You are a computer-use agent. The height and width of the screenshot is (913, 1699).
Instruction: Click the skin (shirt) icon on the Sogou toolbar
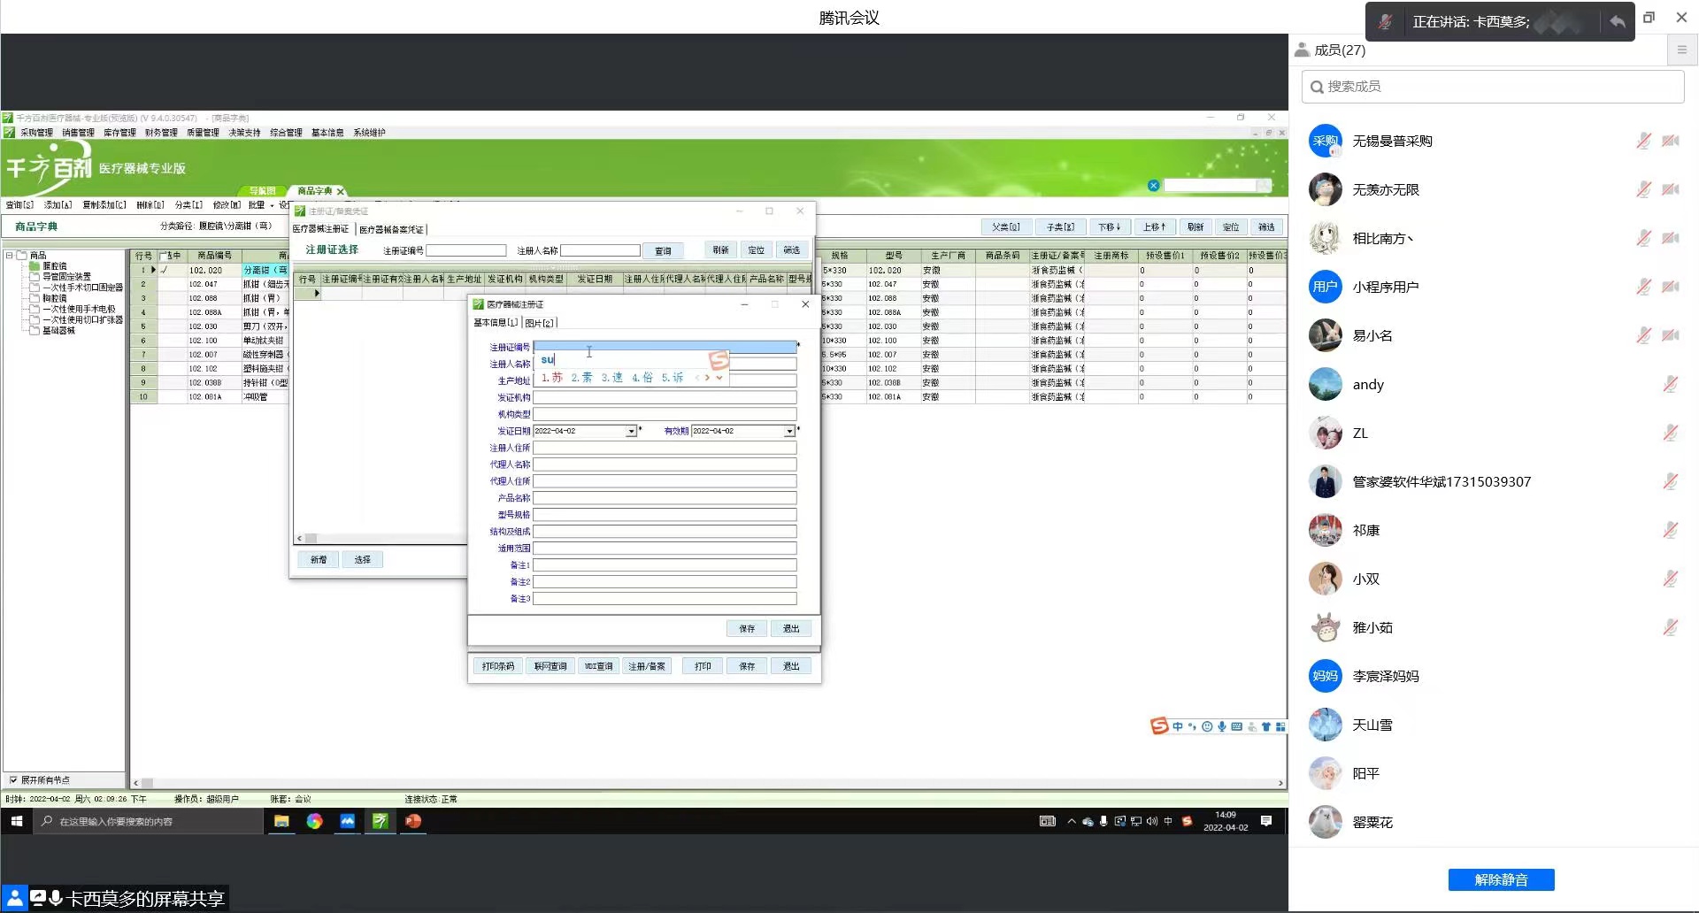tap(1266, 726)
